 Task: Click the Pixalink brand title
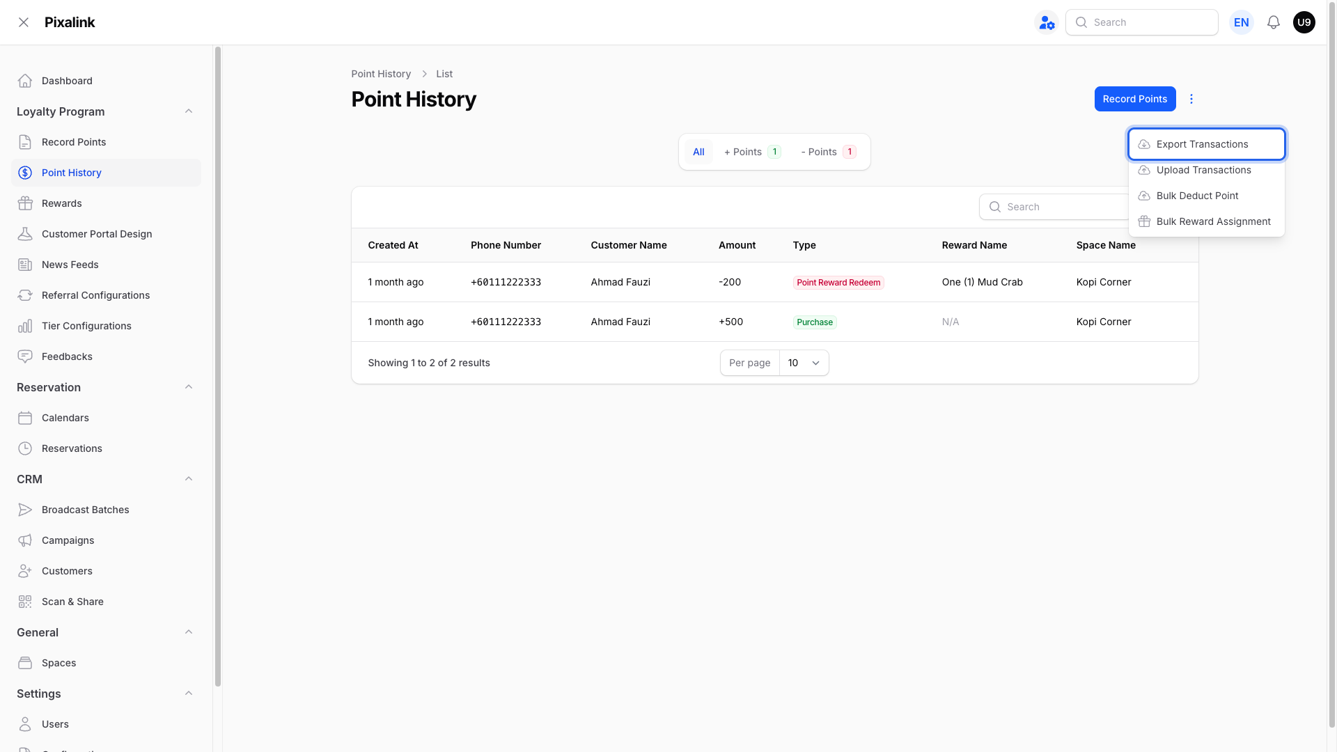pyautogui.click(x=70, y=22)
